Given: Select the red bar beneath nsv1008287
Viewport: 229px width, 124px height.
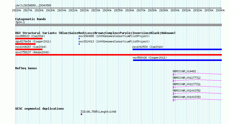Looking at the screenshot, I should 29,49.
